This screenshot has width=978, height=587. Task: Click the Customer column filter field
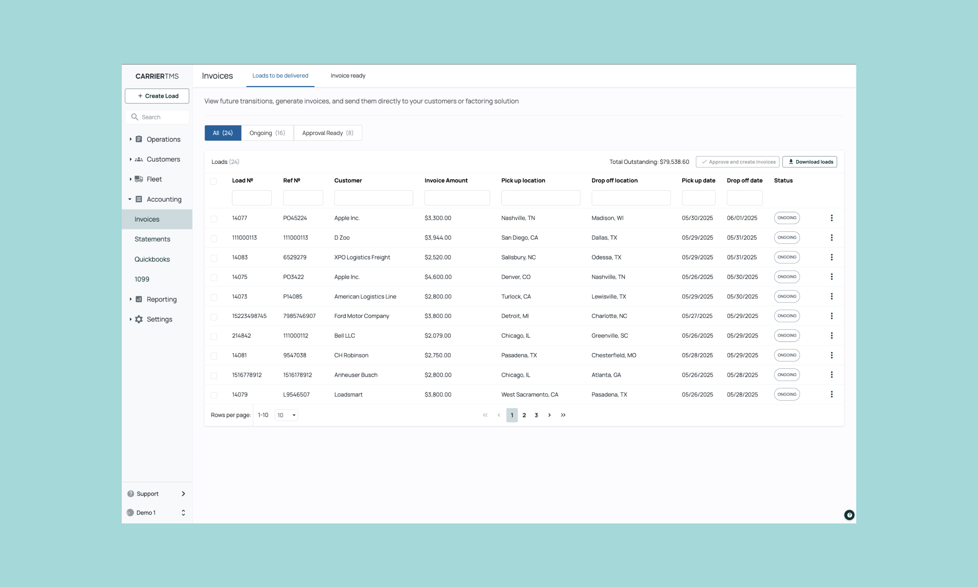[x=374, y=198]
